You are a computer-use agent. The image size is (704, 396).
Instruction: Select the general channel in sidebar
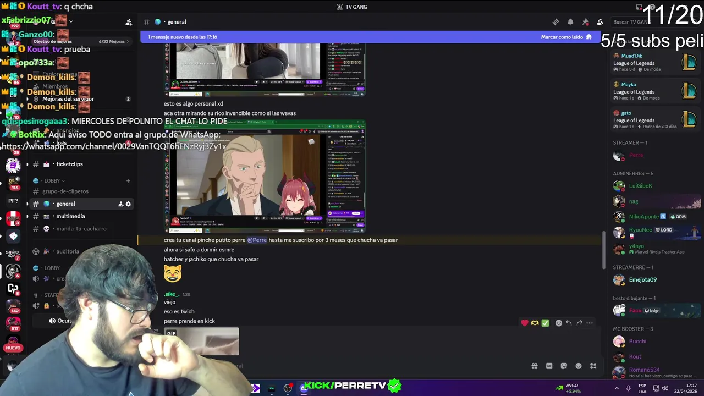(81, 204)
